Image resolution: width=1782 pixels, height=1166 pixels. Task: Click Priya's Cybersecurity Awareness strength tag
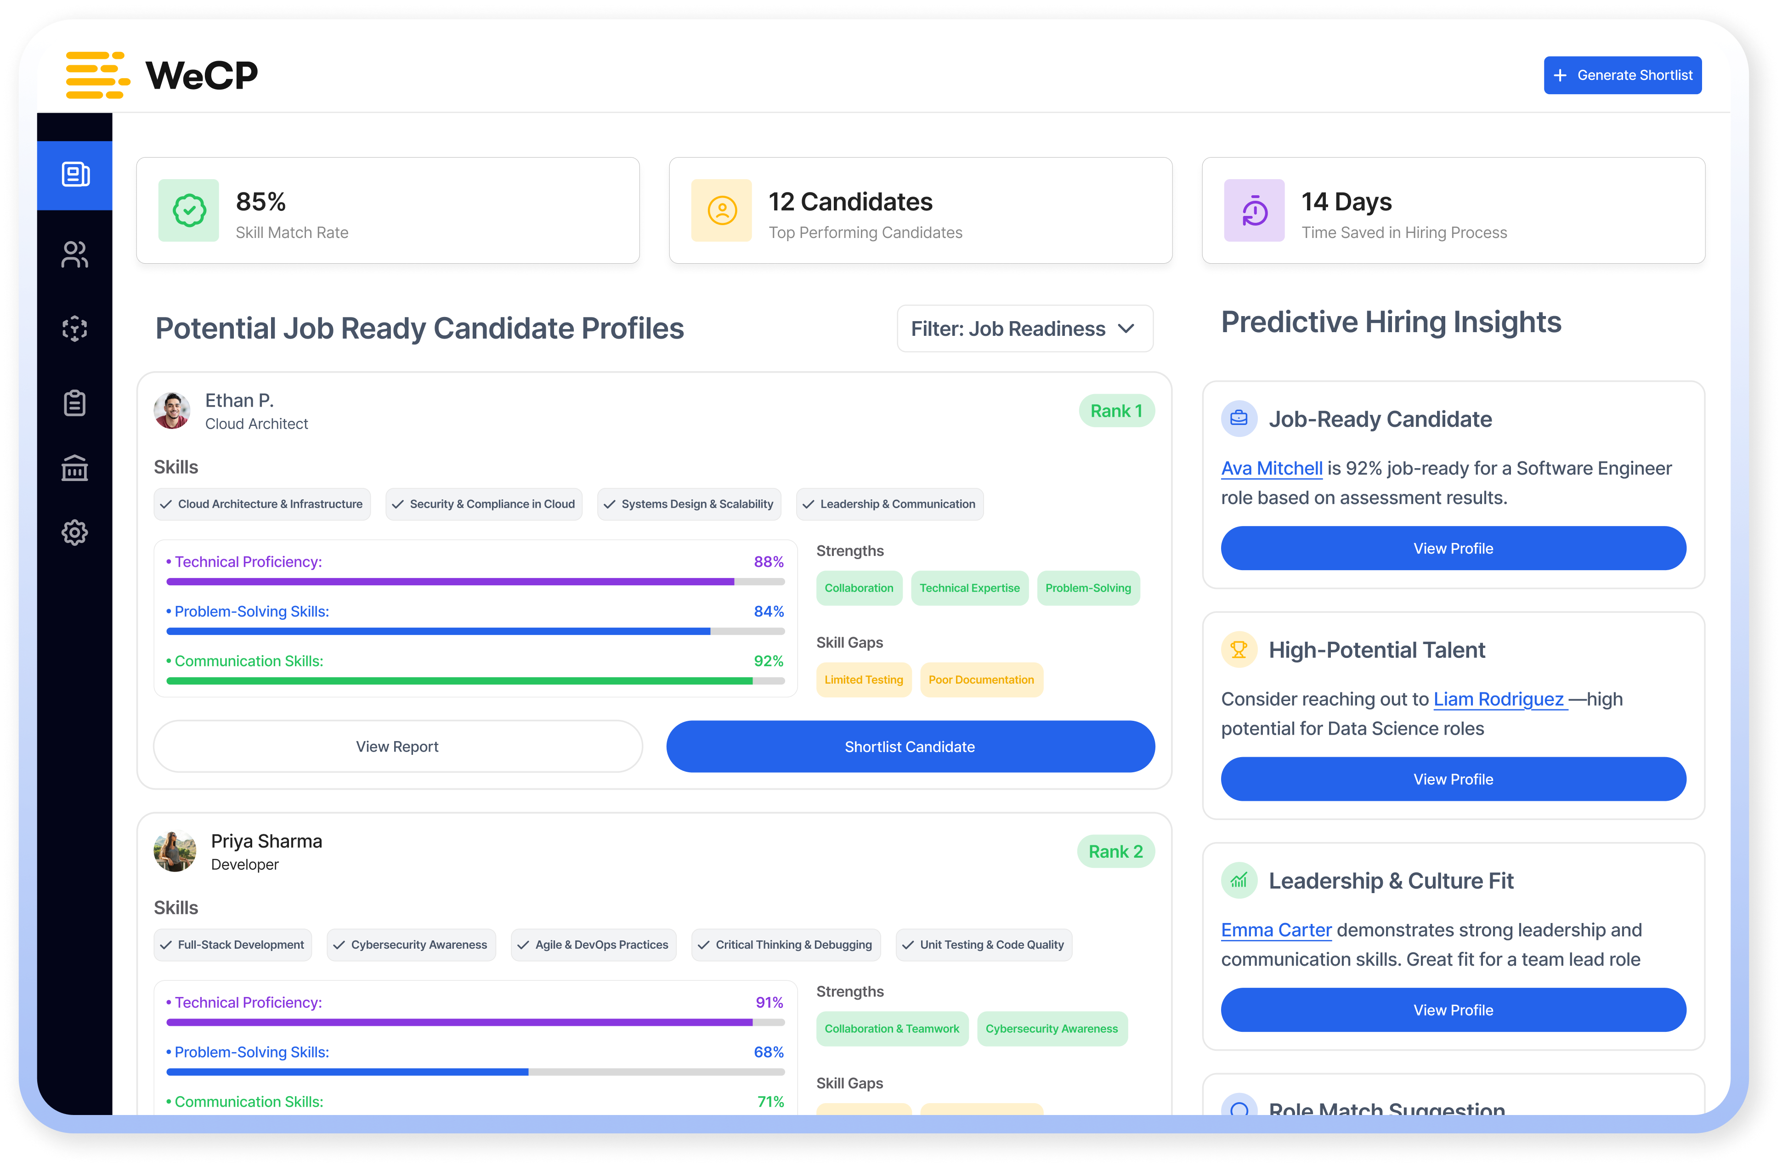1052,1029
